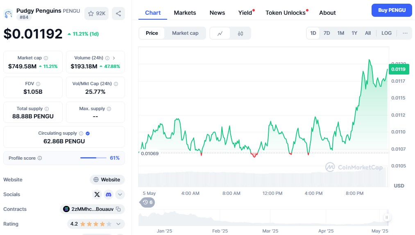Open the X (Twitter) social link
Screen dimensions: 415x235
pos(97,194)
